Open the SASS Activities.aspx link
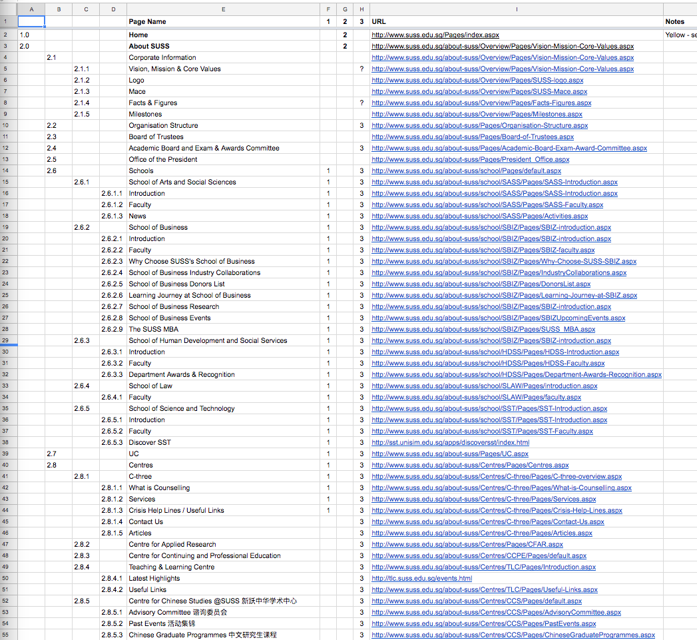The height and width of the screenshot is (640, 697). [479, 216]
